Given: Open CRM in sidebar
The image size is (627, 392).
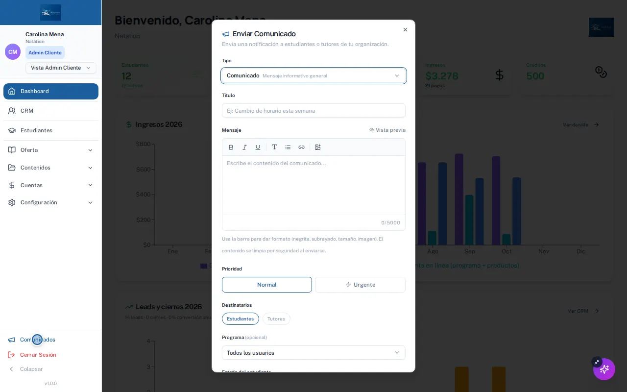Looking at the screenshot, I should [51, 111].
